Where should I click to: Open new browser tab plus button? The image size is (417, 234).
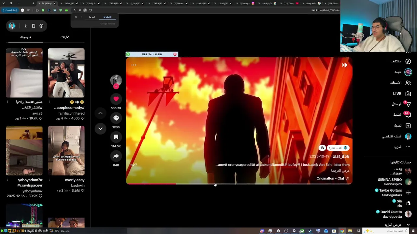[x=33, y=3]
